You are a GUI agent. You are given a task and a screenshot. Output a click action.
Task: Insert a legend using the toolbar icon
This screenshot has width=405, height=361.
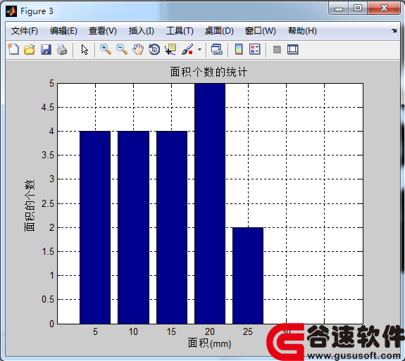pos(255,49)
